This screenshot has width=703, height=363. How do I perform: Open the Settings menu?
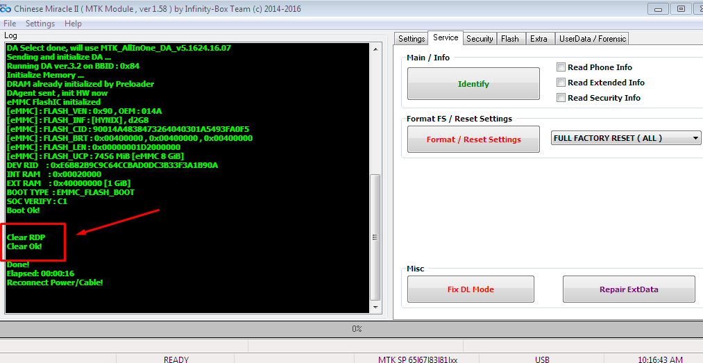pos(40,24)
